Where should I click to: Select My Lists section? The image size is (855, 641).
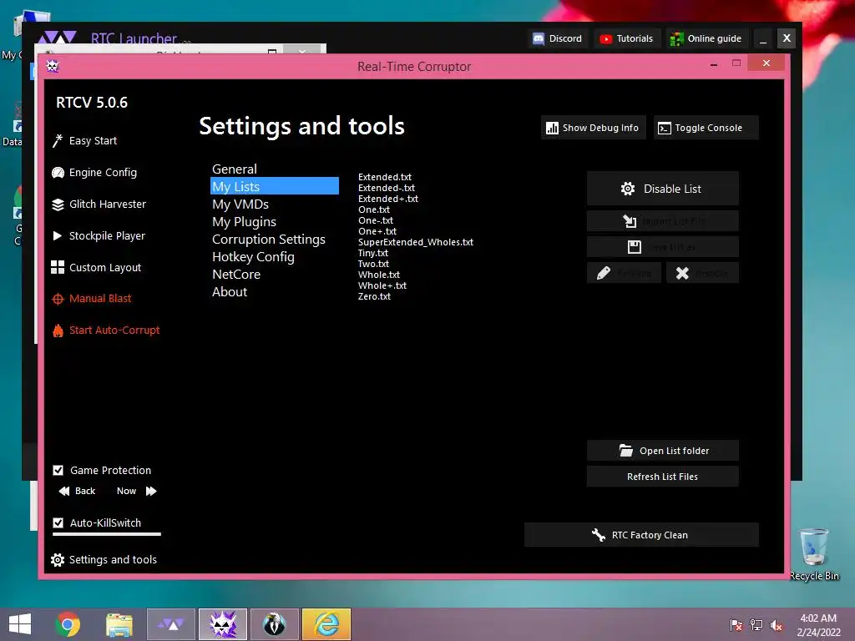(274, 186)
